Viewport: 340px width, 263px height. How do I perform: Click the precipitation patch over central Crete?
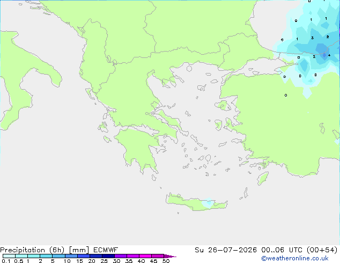(208, 203)
